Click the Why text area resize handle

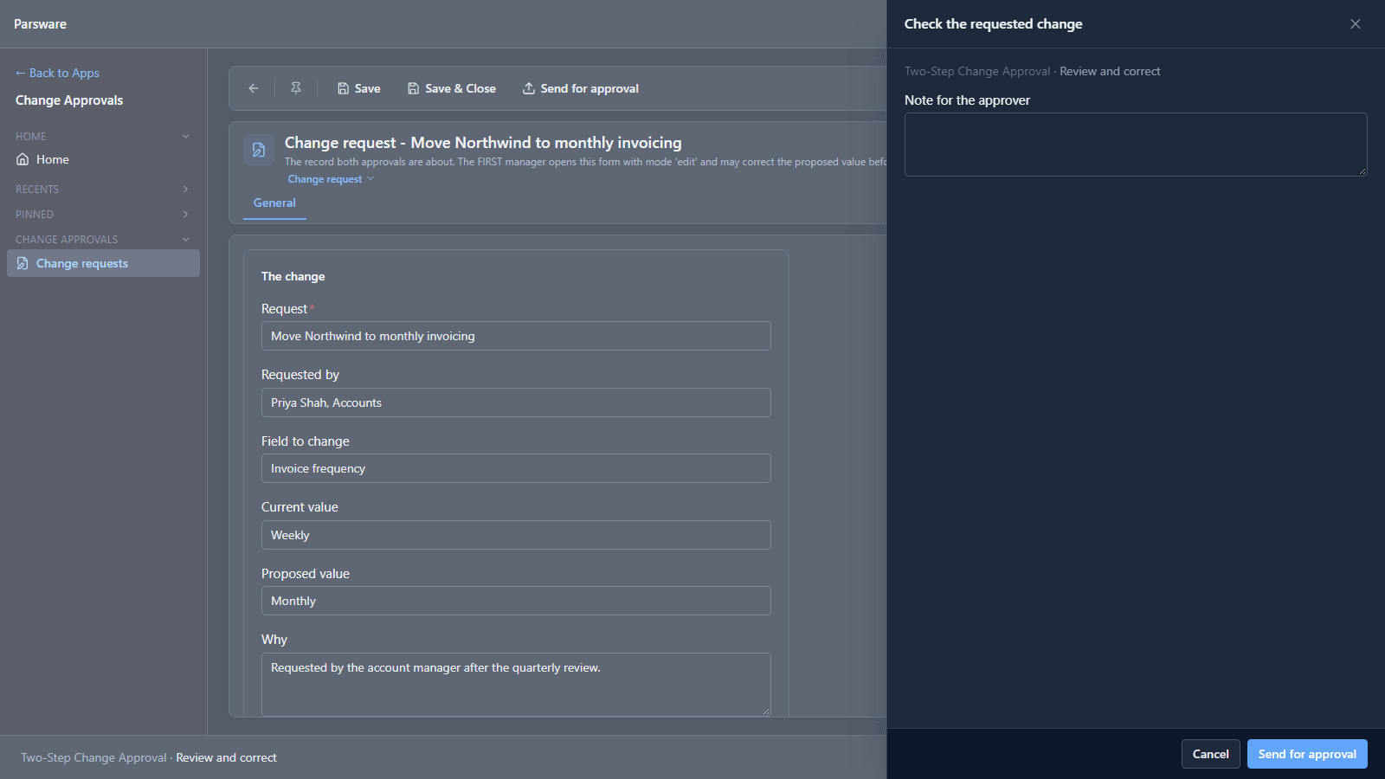(766, 711)
